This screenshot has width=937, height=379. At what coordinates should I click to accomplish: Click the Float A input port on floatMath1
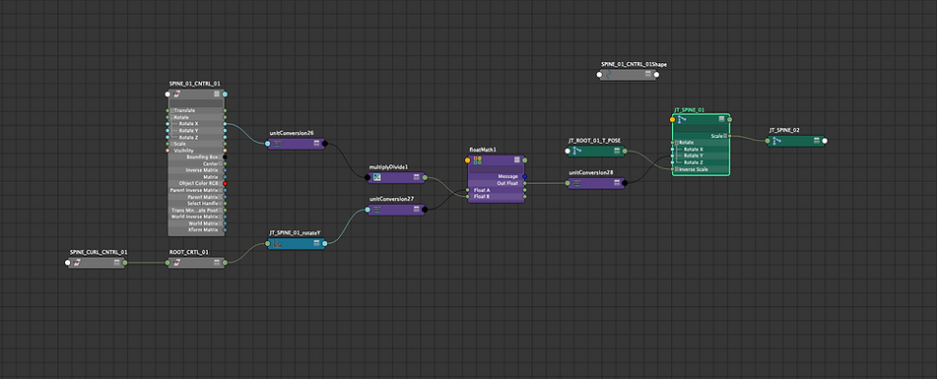pyautogui.click(x=468, y=190)
